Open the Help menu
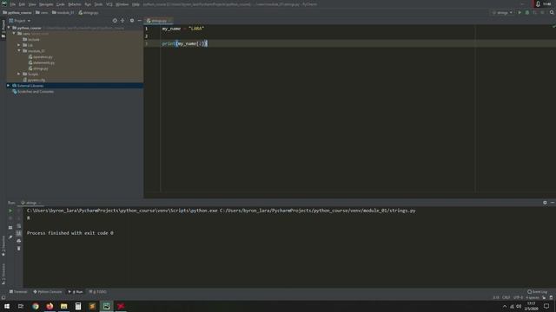This screenshot has width=556, height=312. click(136, 4)
